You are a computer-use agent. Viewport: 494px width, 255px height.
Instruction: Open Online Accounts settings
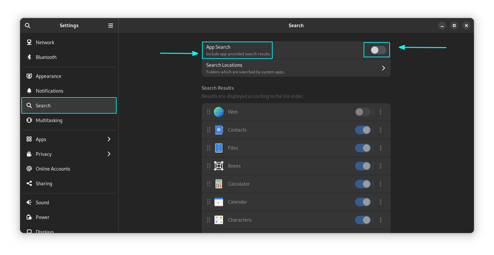tap(53, 169)
